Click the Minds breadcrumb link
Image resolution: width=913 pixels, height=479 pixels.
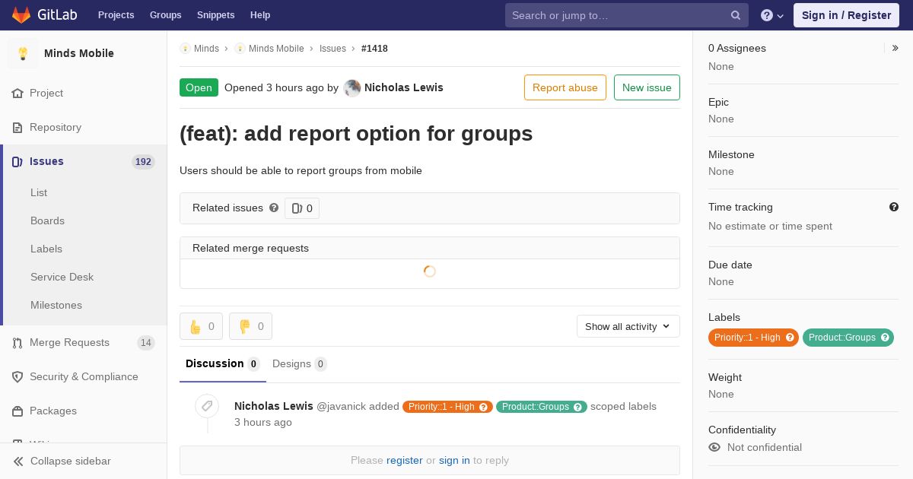pos(206,49)
